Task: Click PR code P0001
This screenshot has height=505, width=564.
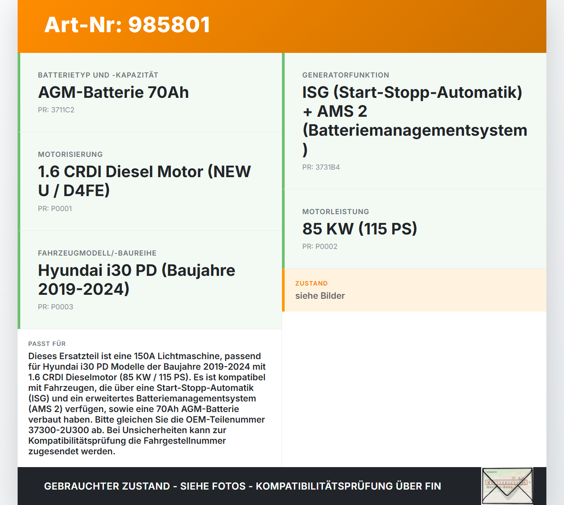Action: pyautogui.click(x=55, y=208)
